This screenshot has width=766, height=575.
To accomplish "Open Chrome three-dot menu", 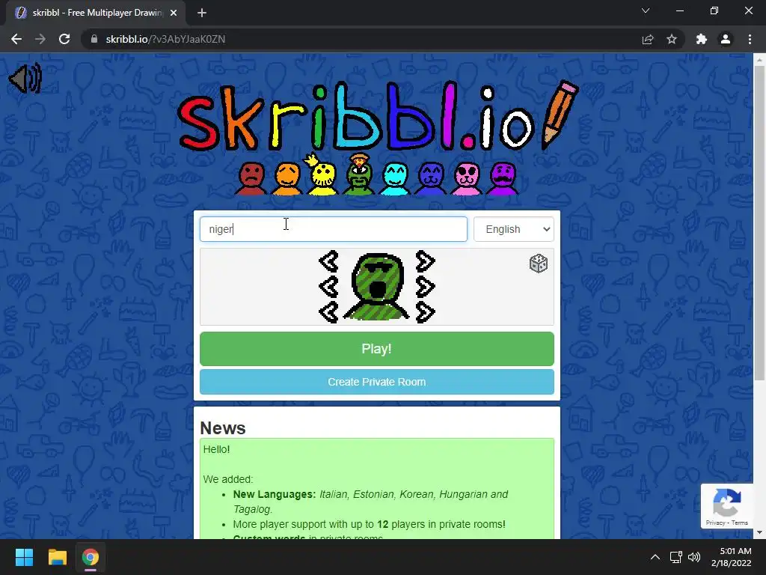I will pos(750,39).
